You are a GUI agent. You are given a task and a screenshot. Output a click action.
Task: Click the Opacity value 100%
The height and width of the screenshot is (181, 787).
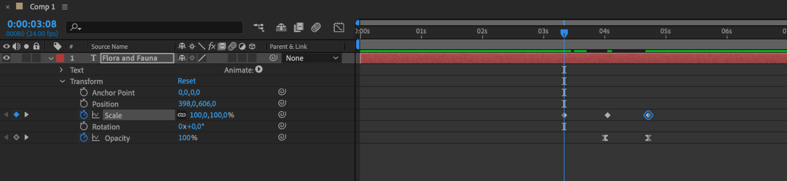coord(187,138)
